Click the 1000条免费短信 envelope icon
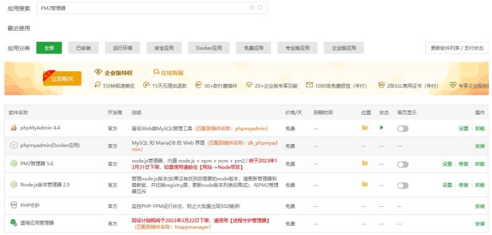 (x=309, y=85)
